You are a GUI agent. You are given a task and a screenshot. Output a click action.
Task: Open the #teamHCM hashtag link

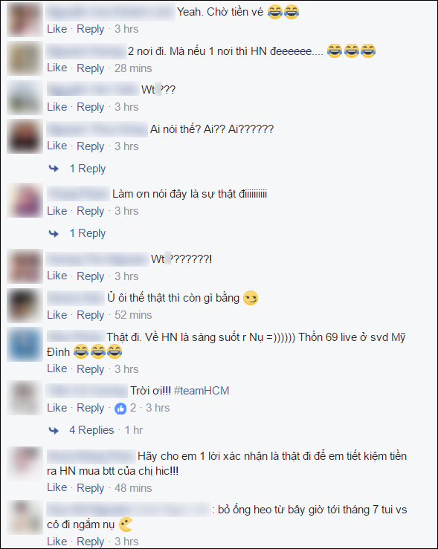202,391
